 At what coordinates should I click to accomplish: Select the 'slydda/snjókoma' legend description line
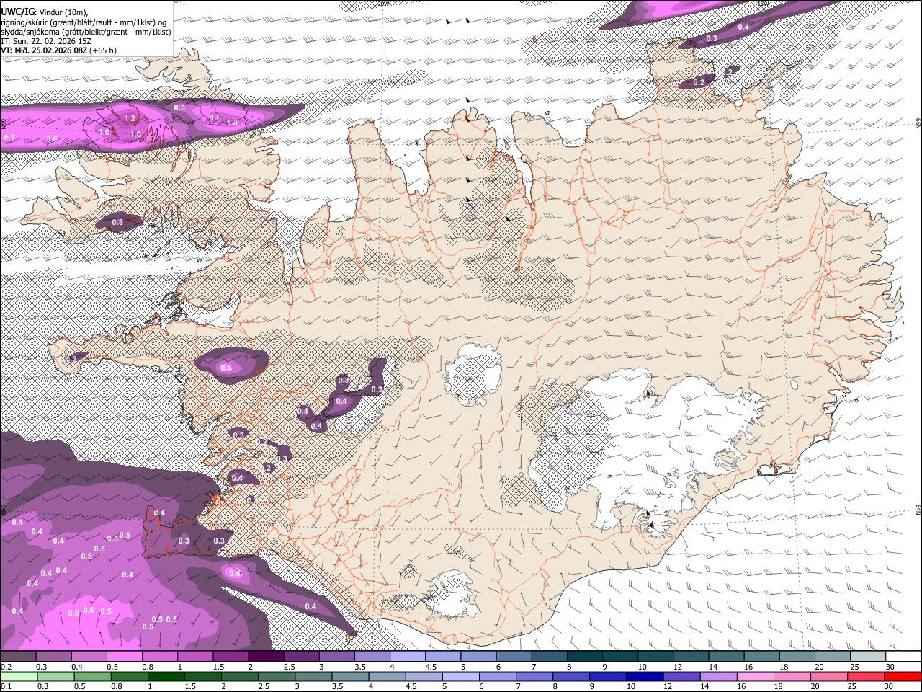pos(86,32)
